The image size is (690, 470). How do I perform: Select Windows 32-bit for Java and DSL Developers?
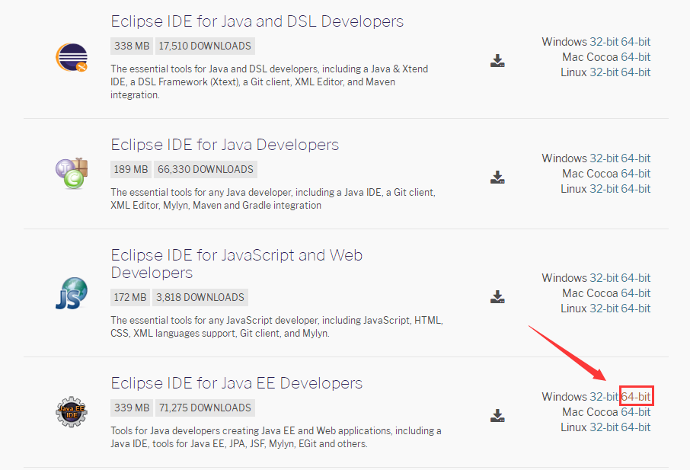coord(604,42)
